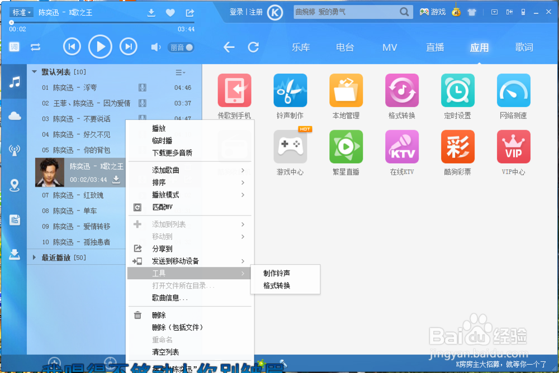Play the current song
The height and width of the screenshot is (373, 559).
[x=100, y=47]
